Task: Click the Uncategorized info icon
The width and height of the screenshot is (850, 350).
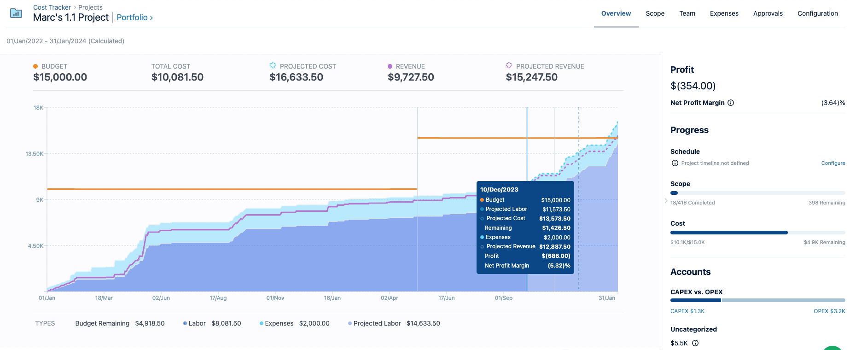Action: click(695, 343)
